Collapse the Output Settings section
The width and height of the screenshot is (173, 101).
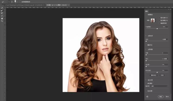tap(146, 80)
